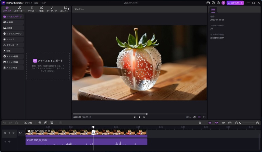The image size is (262, 152).
Task: Click the microphone voiceover record icon
Action: 200,123
